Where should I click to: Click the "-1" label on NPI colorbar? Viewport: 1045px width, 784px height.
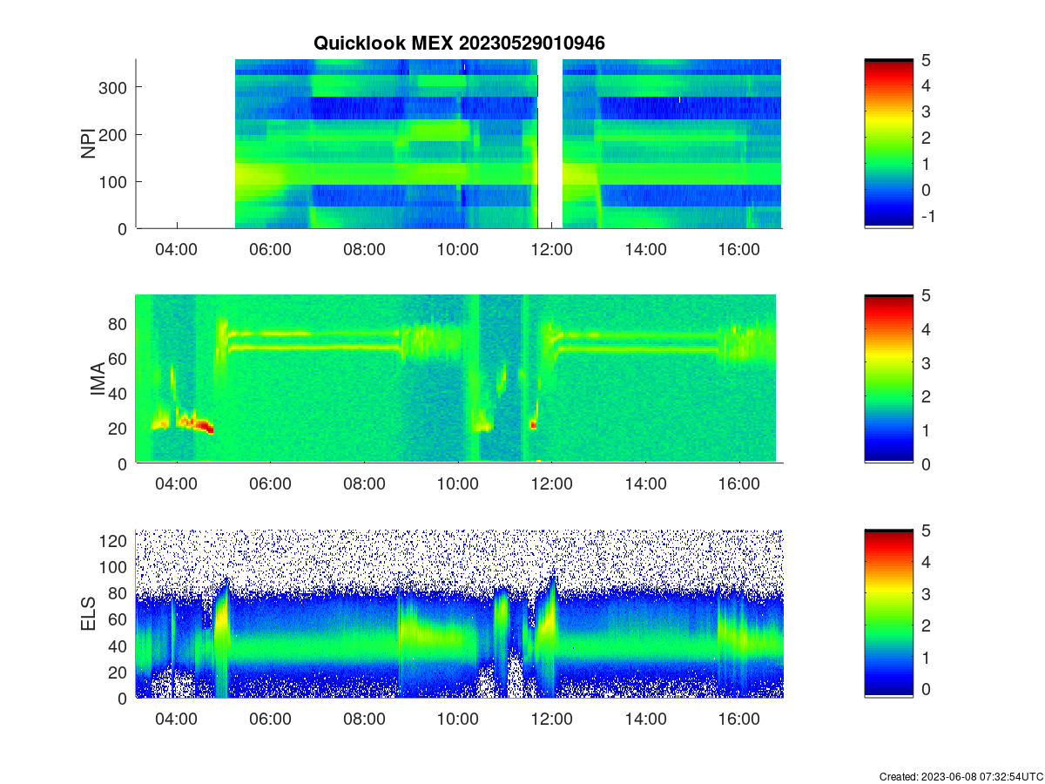pyautogui.click(x=927, y=215)
